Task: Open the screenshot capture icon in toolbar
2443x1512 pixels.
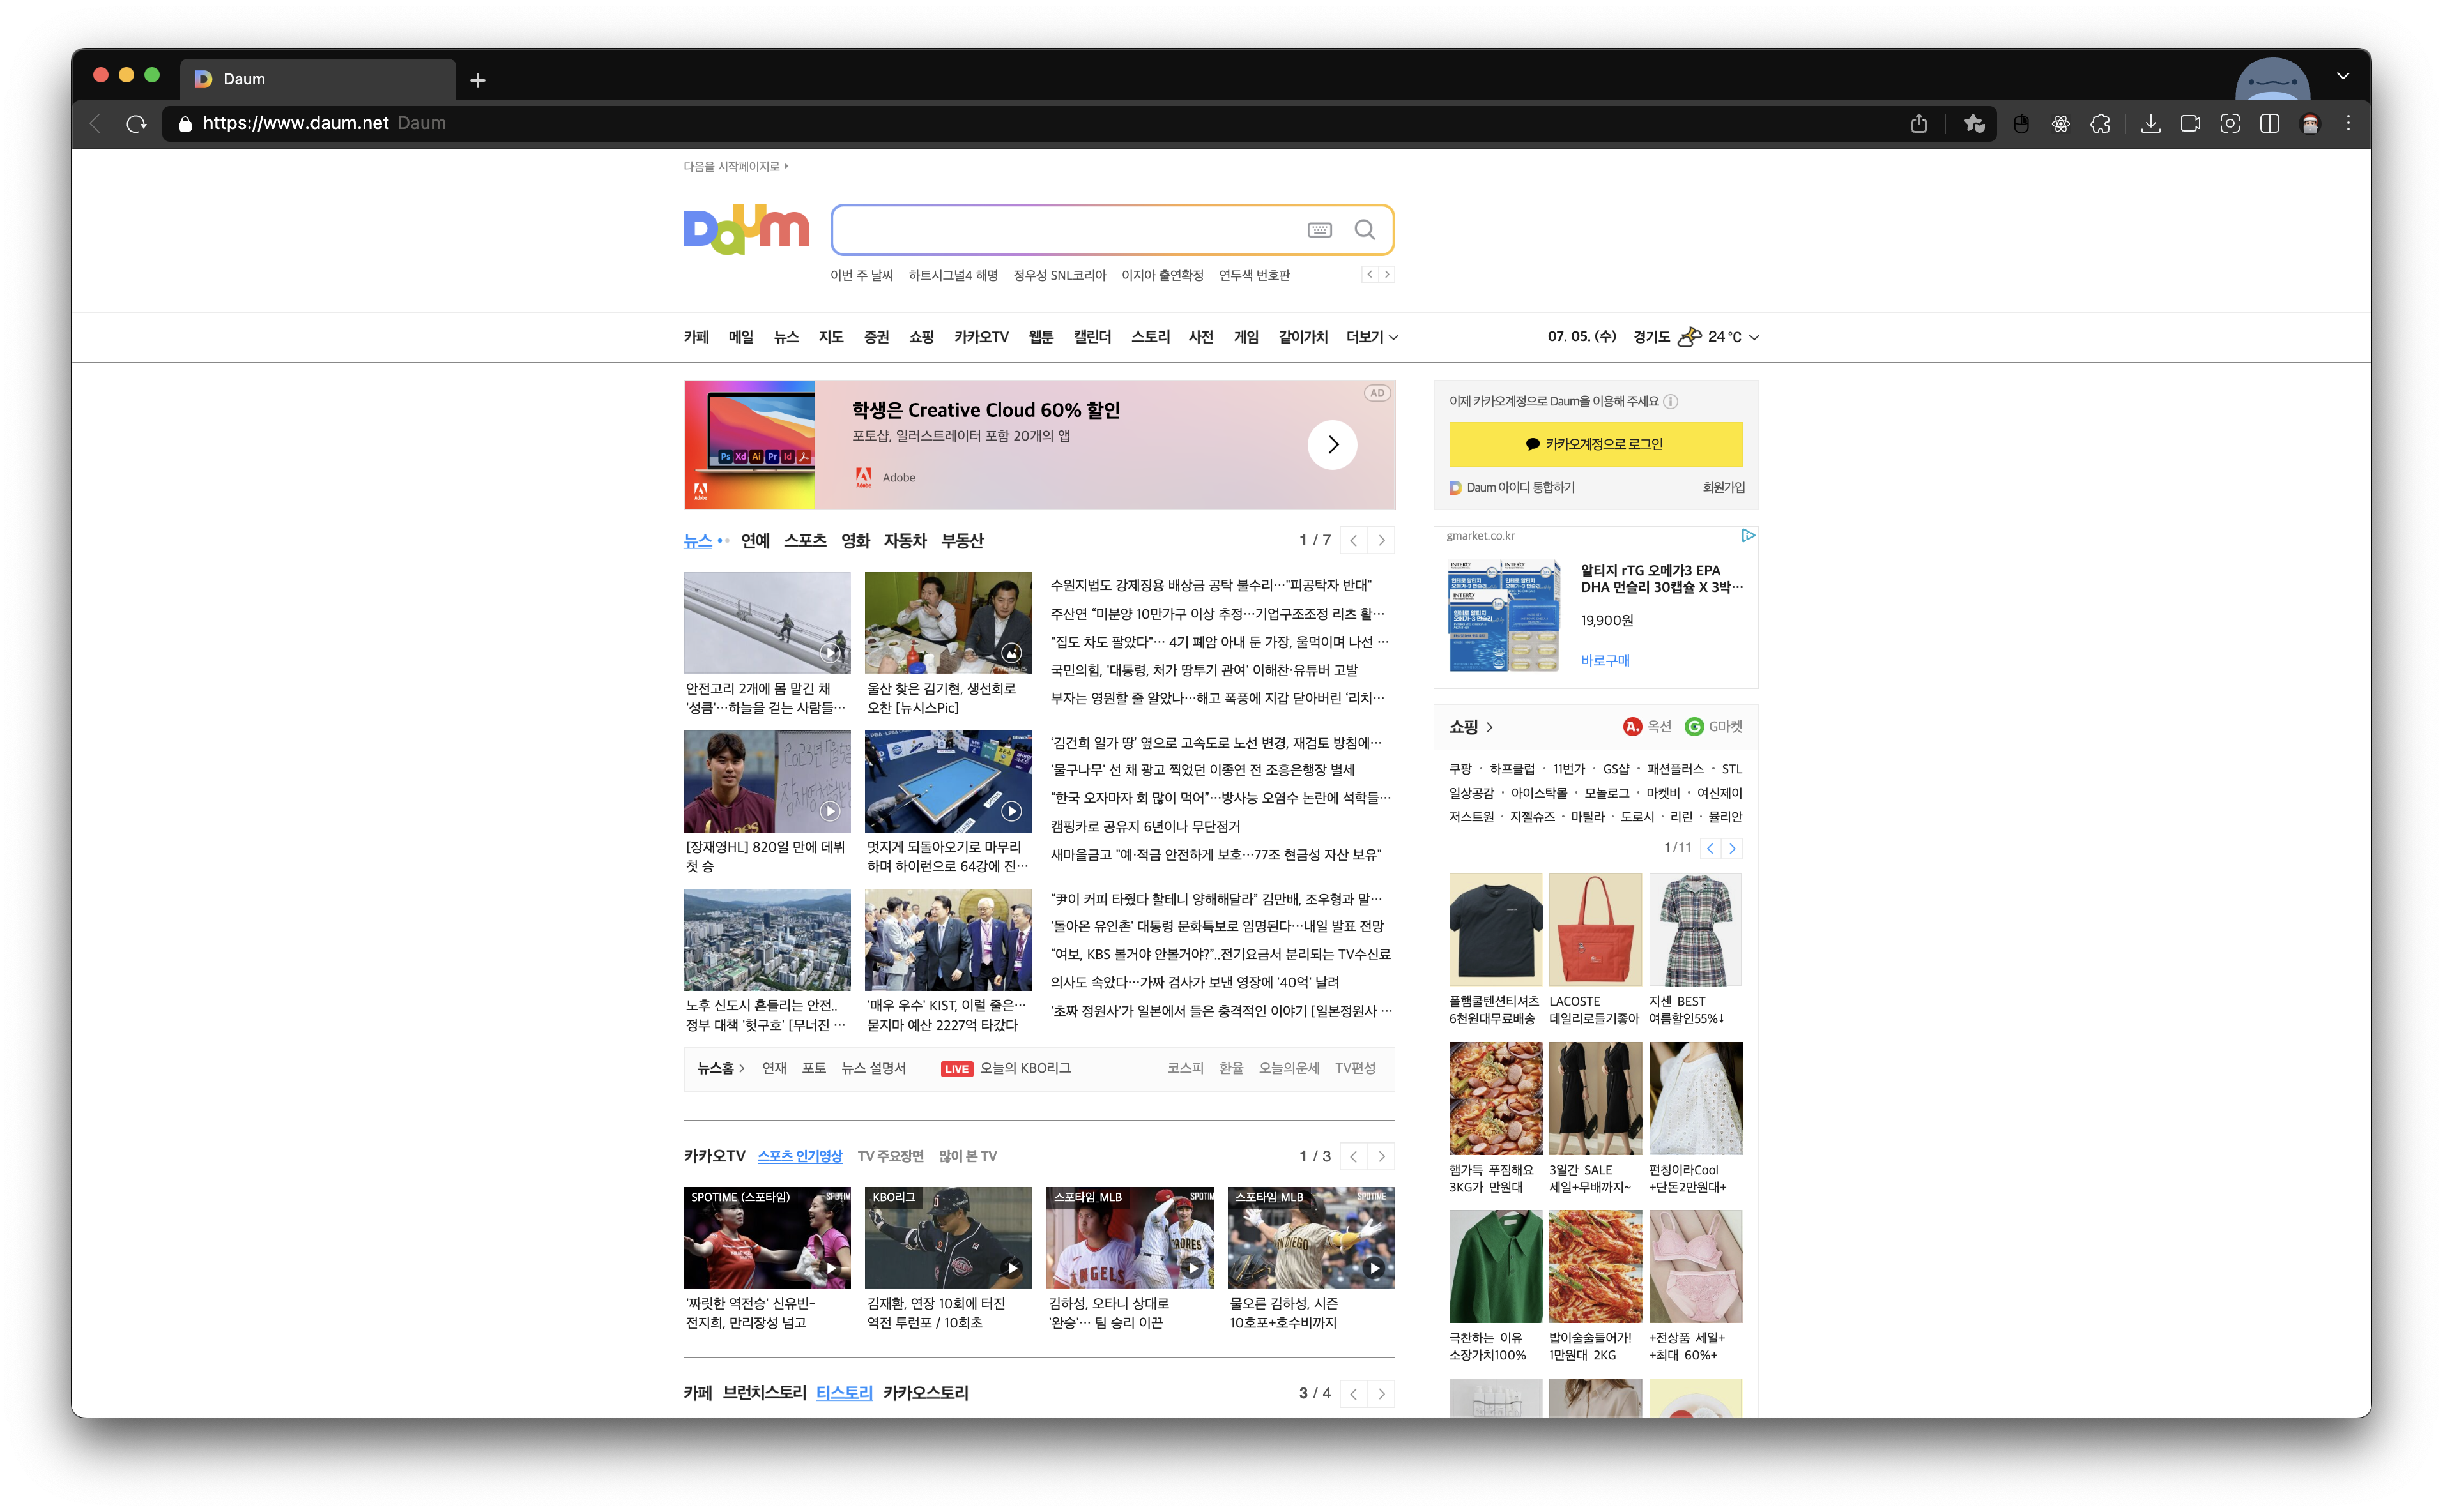Action: coord(2229,124)
